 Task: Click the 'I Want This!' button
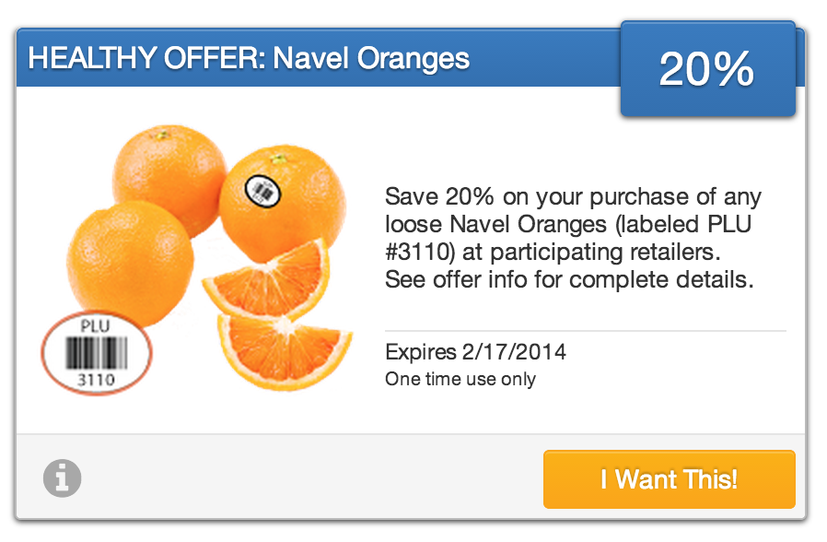(x=669, y=479)
